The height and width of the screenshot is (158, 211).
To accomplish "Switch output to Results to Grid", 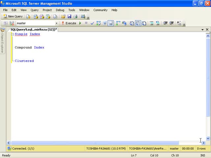I will [138, 23].
